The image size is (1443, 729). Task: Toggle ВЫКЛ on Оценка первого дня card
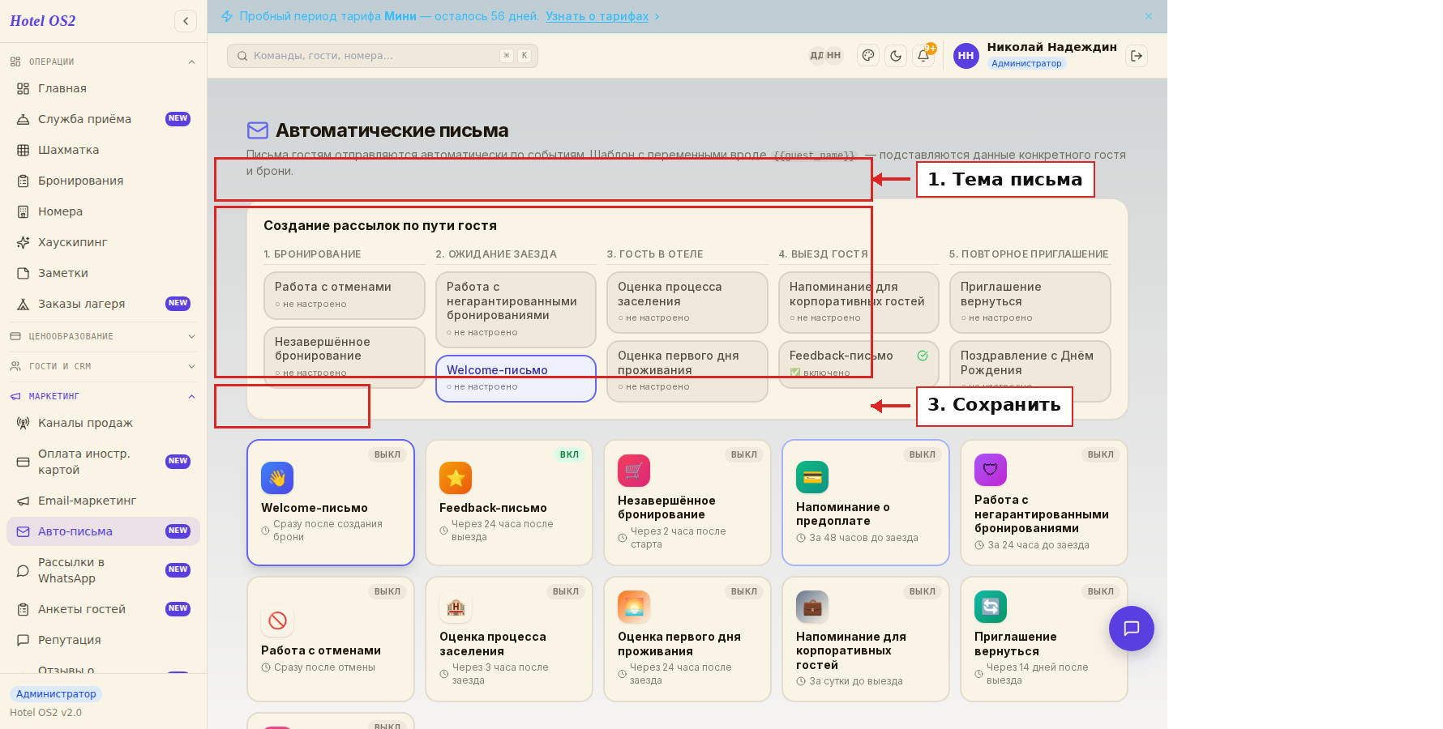(x=744, y=591)
